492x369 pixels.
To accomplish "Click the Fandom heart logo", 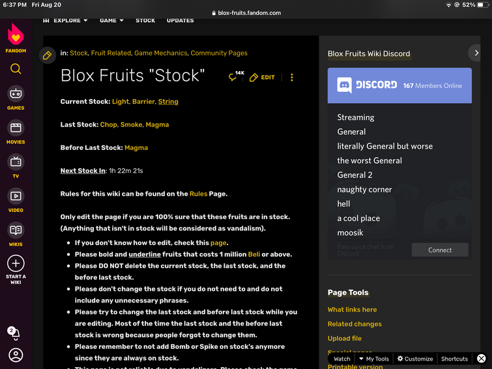I will (x=16, y=36).
